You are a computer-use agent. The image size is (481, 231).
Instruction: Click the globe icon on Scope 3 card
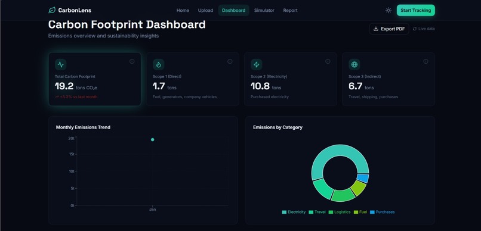(x=354, y=64)
